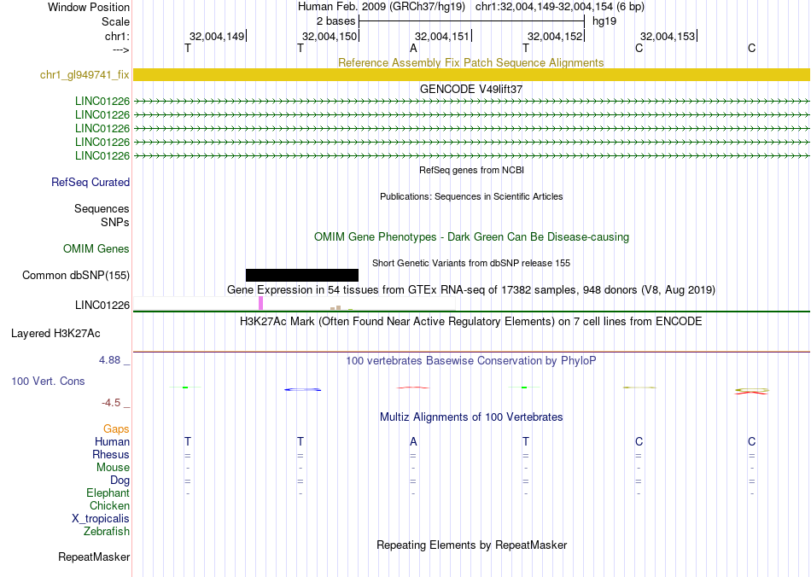Select the Mouse species label
This screenshot has height=577, width=811.
click(x=114, y=468)
